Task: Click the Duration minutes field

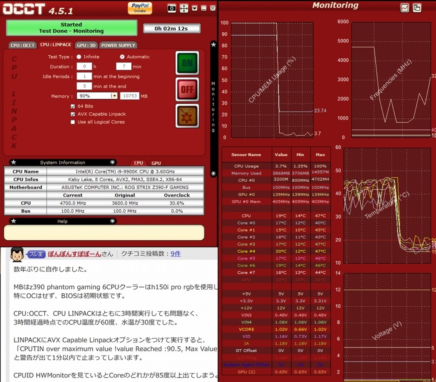Action: click(x=124, y=66)
